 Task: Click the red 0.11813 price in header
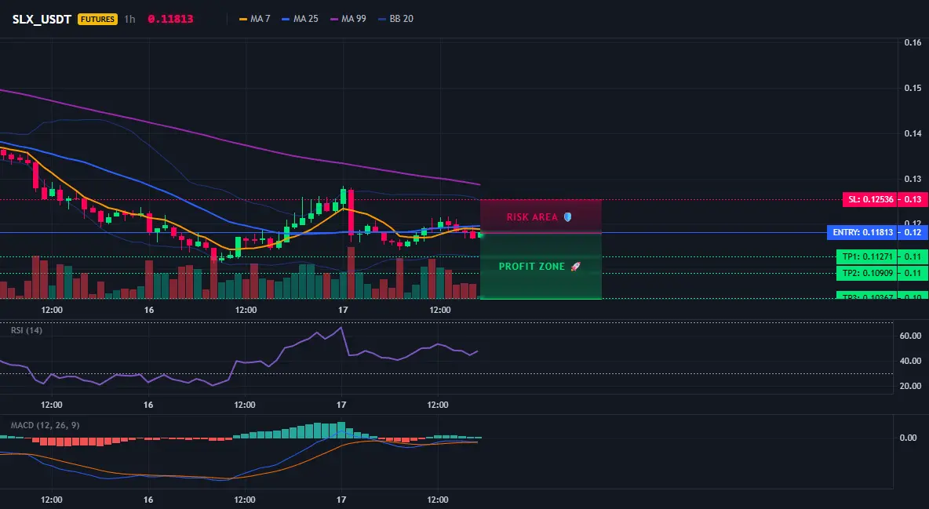pyautogui.click(x=170, y=19)
